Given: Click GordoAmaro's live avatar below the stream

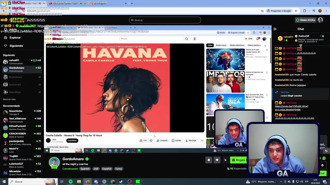Looking at the screenshot, I should click(54, 162).
